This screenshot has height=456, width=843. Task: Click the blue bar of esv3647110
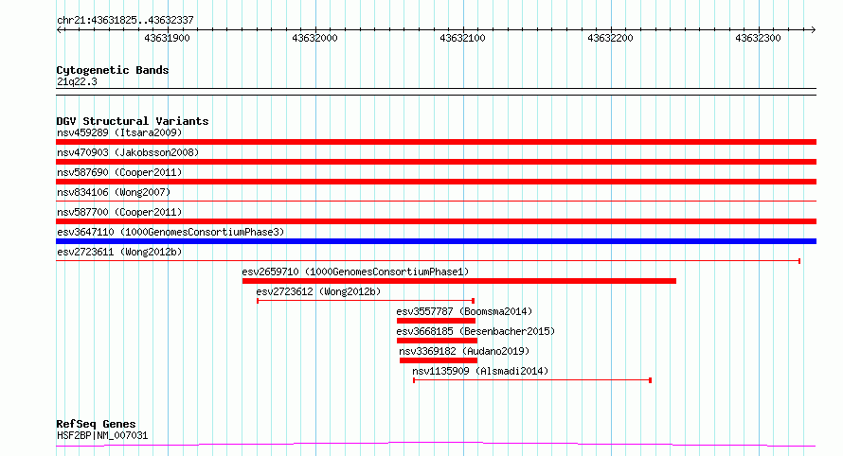pos(436,241)
